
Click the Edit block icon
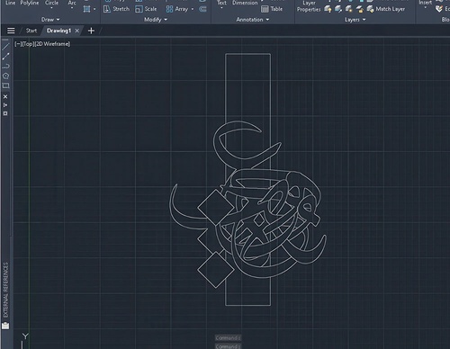pyautogui.click(x=439, y=9)
